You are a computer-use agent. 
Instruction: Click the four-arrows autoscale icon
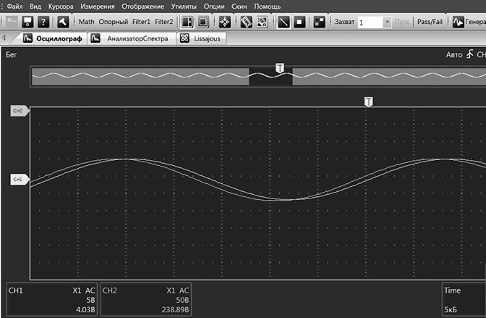tap(224, 22)
